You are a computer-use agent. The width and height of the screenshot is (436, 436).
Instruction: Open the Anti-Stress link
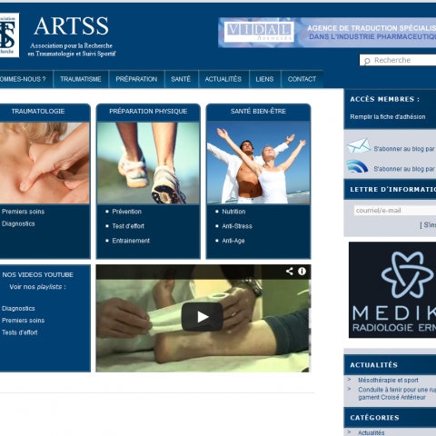[x=237, y=226]
